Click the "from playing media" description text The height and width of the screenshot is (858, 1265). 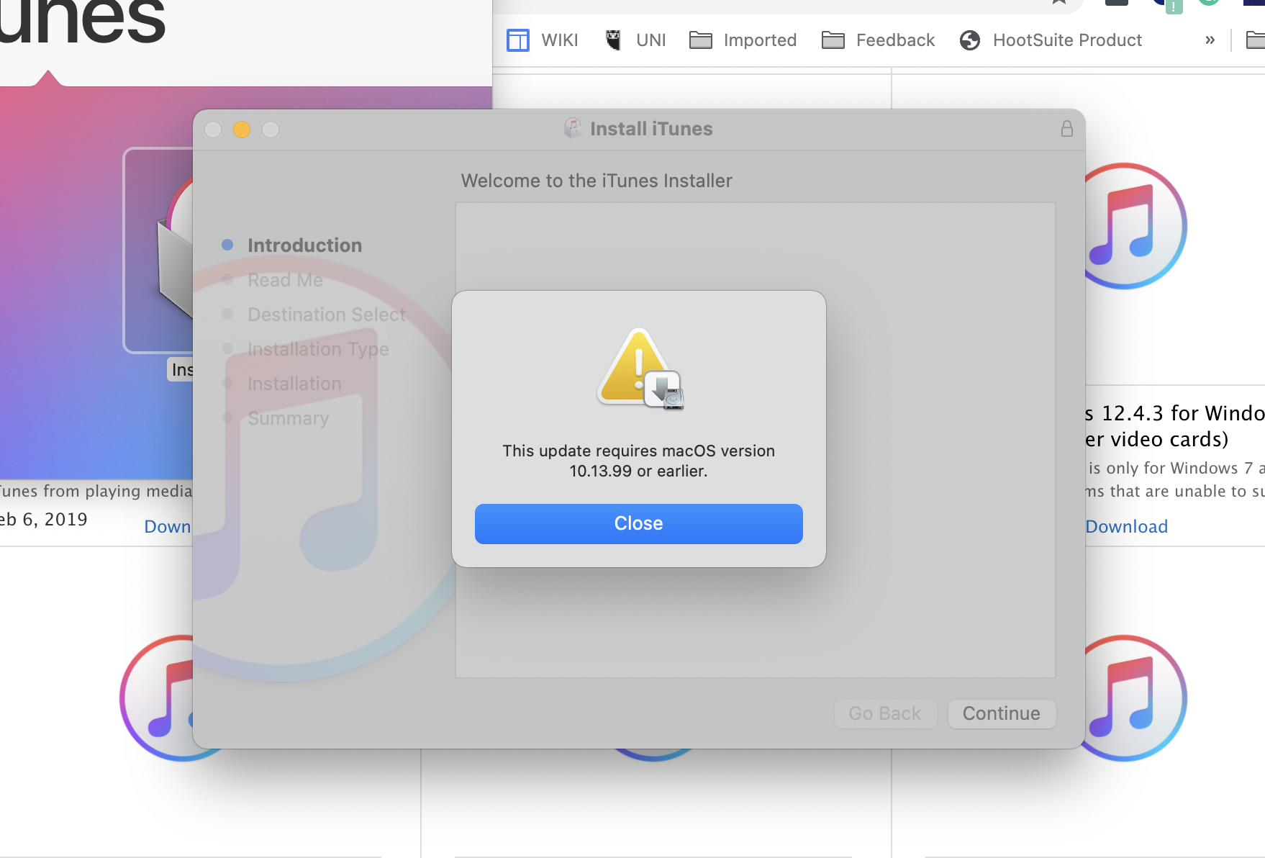tap(118, 492)
